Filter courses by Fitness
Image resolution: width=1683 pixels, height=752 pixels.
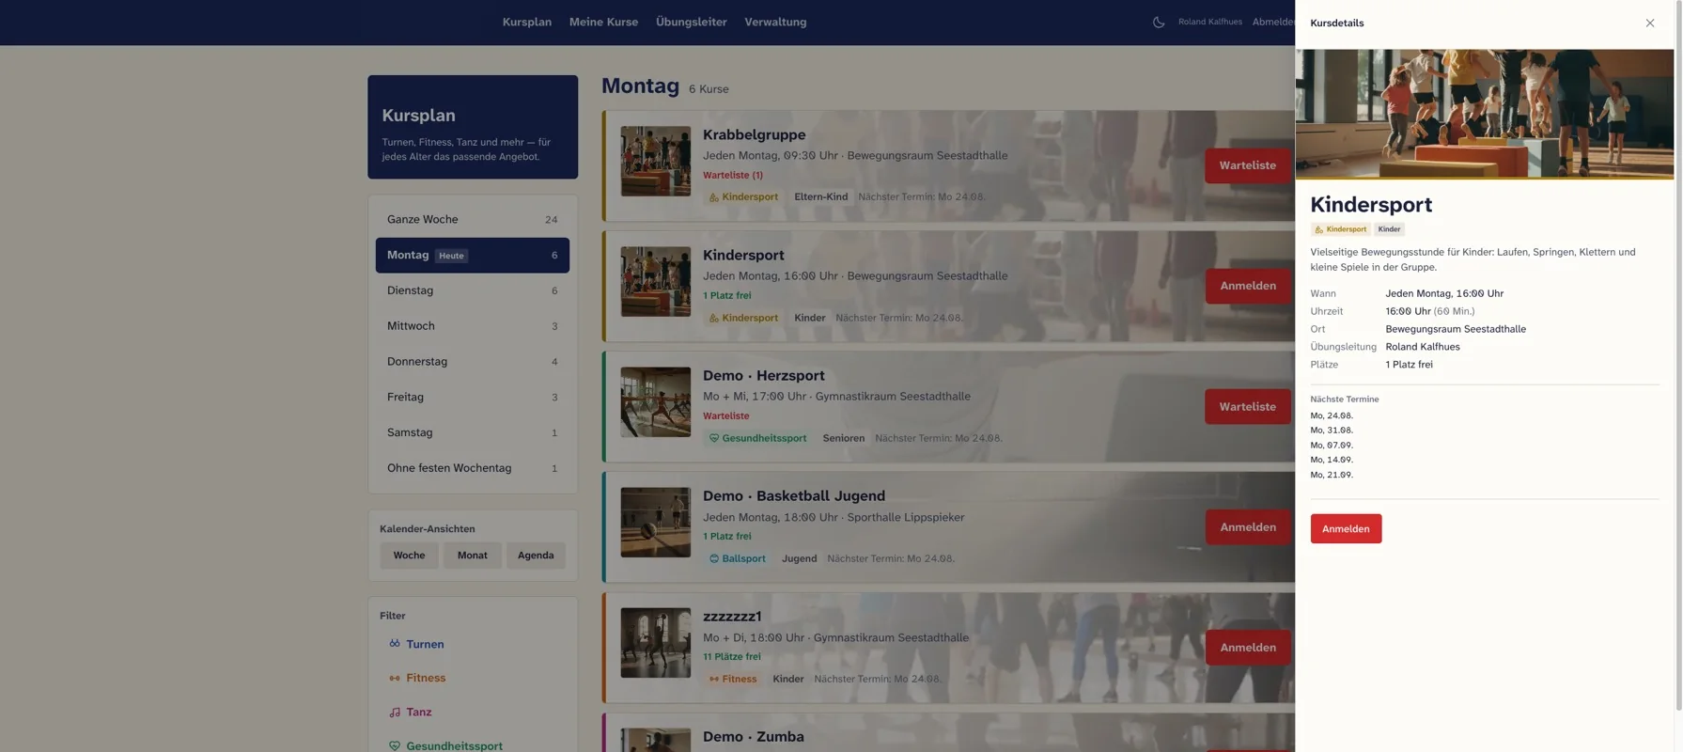426,678
